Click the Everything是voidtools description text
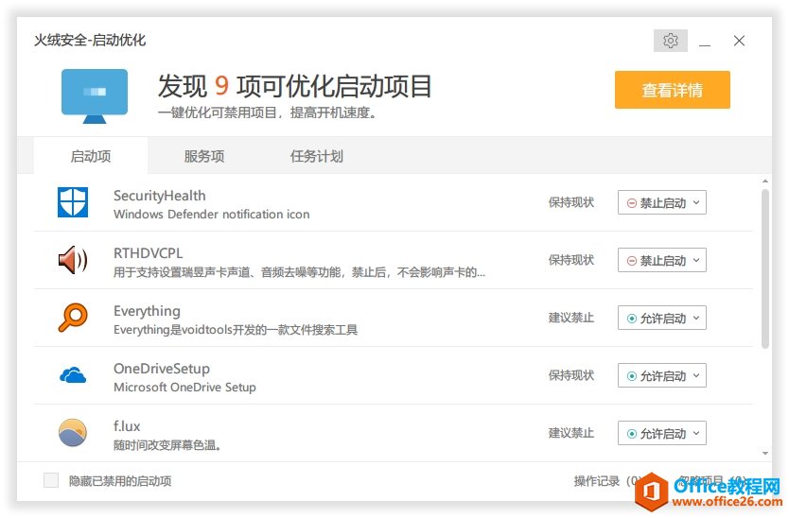This screenshot has height=518, width=789. [x=236, y=330]
